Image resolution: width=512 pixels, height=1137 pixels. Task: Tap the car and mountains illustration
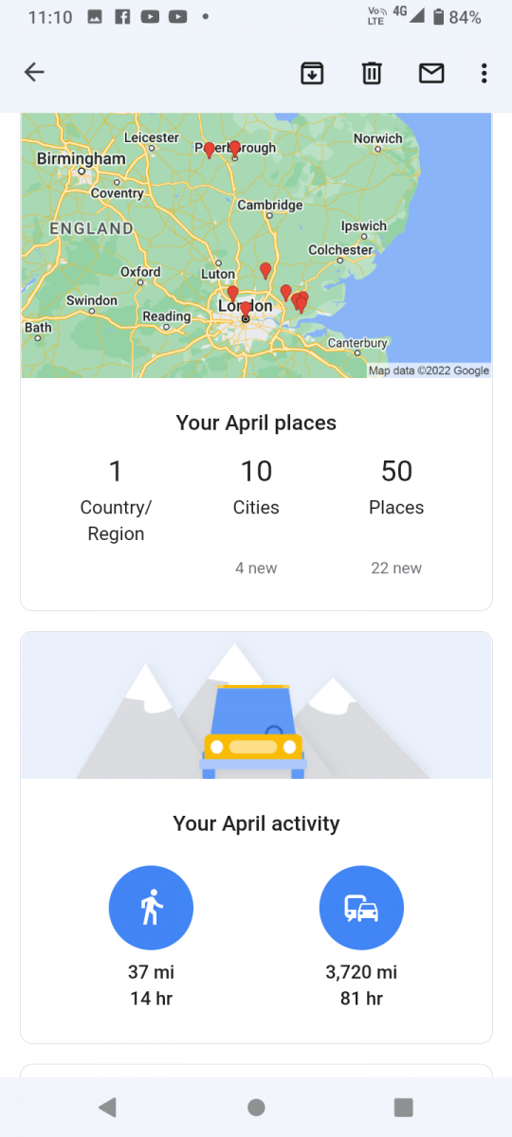tap(256, 706)
